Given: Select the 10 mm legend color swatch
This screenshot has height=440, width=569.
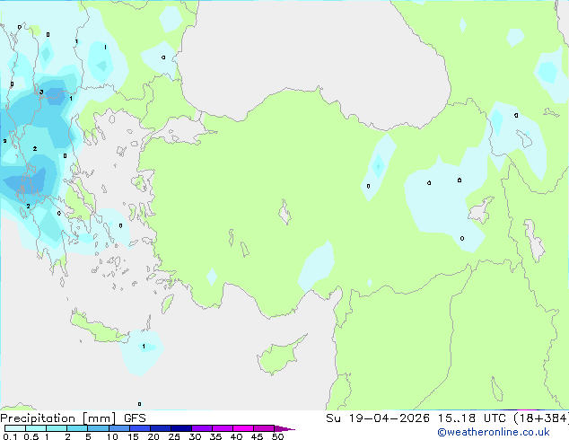Looking at the screenshot, I should tap(118, 428).
